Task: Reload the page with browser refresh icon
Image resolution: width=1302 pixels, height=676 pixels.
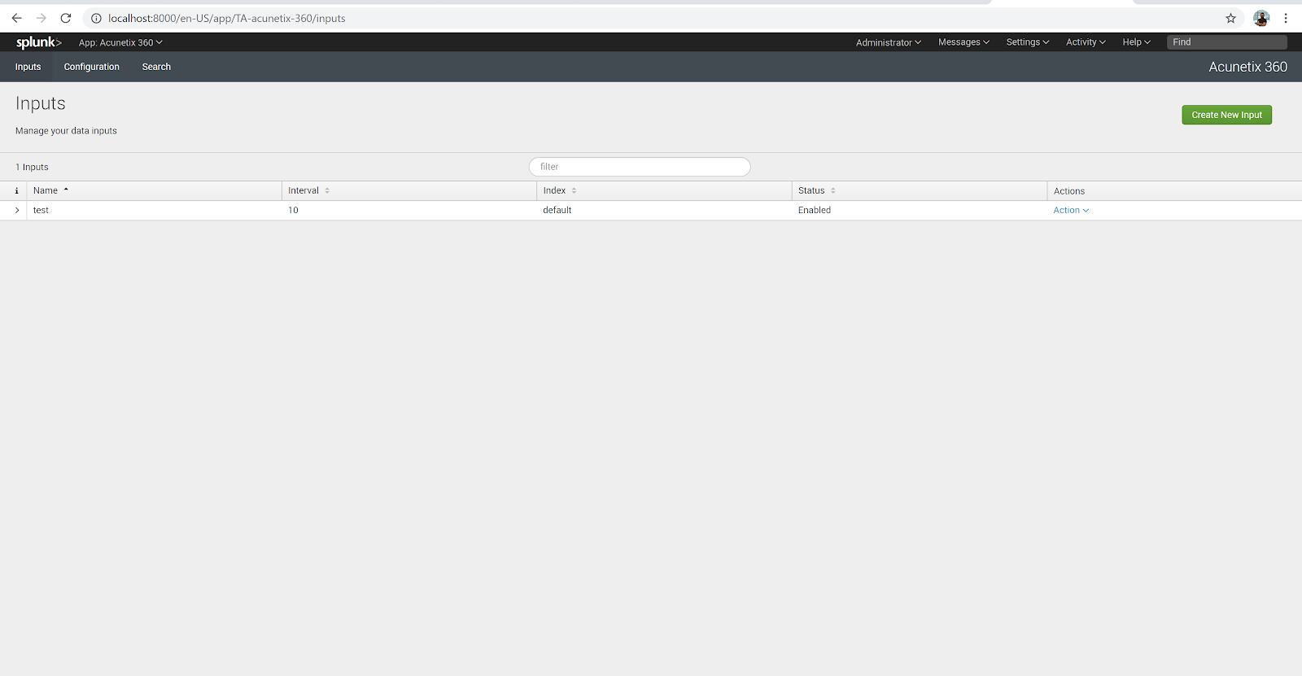Action: click(66, 18)
